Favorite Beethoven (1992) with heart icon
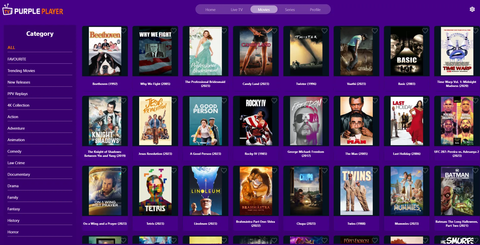 pos(124,31)
